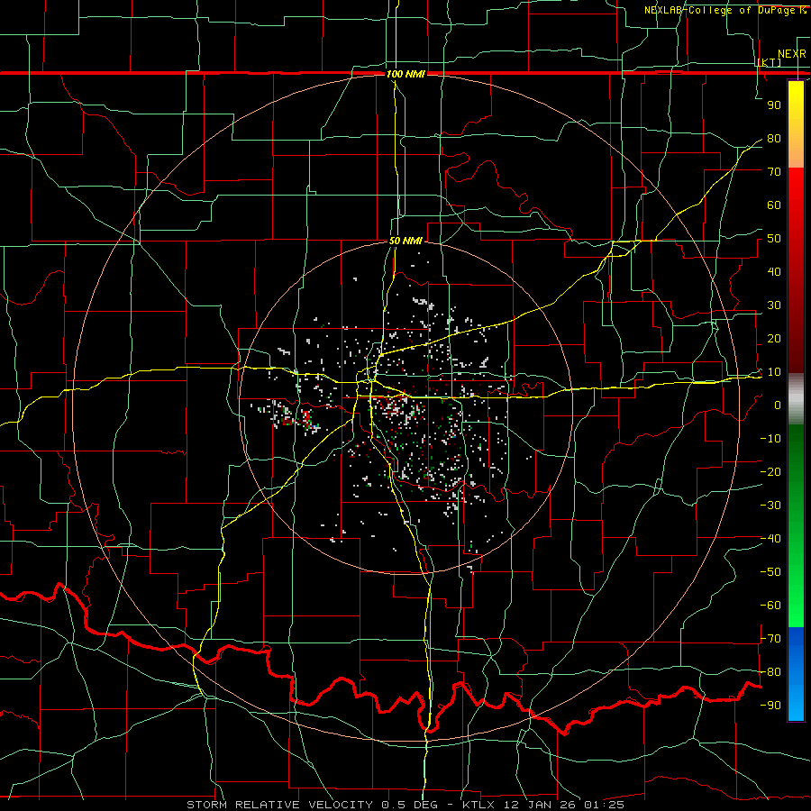
Task: Click the 60 value on velocity scale
Action: point(774,205)
